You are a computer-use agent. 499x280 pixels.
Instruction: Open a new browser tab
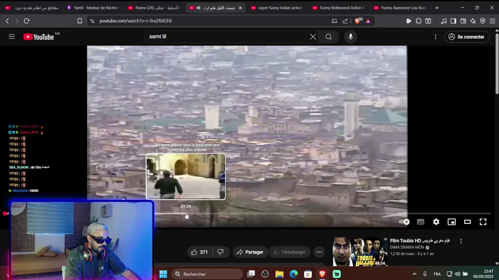(x=437, y=8)
